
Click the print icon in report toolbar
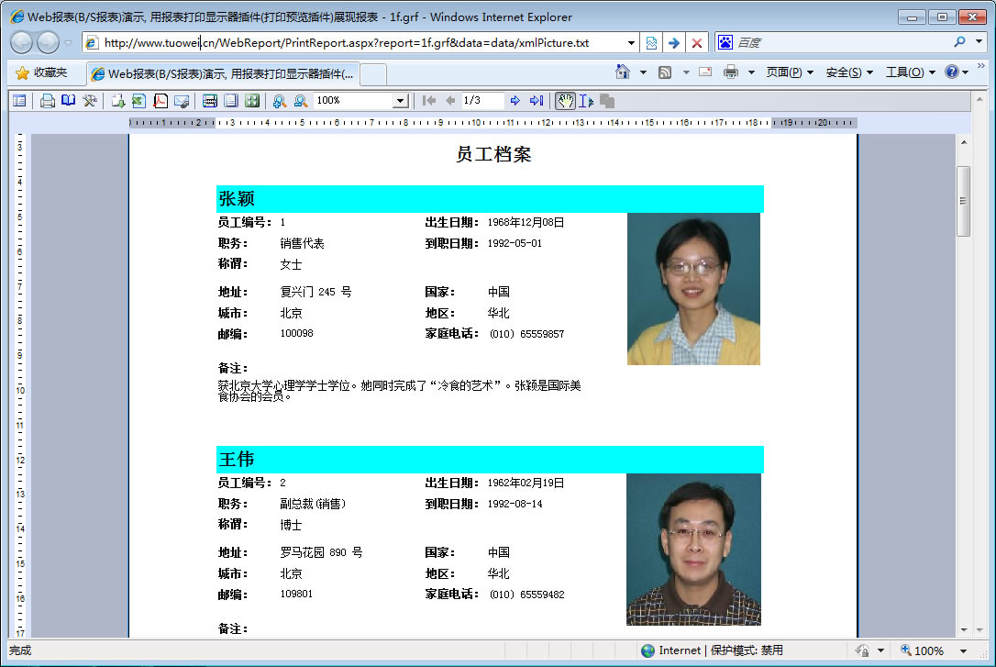(x=48, y=101)
